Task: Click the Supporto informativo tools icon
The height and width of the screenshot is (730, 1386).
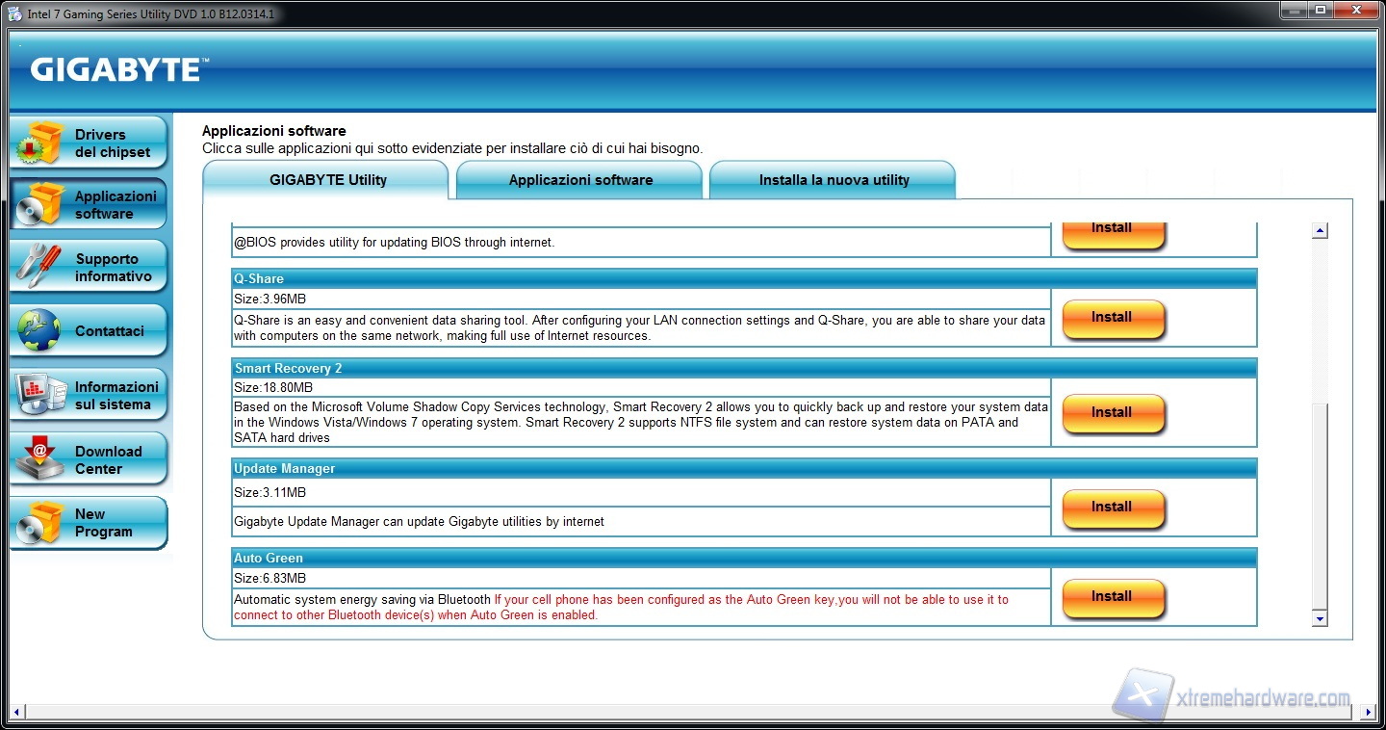Action: pos(40,267)
